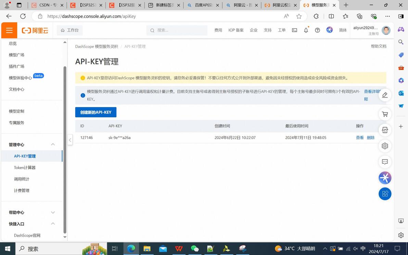408x255 pixels.
Task: Open the 企业 header menu
Action: point(253,30)
